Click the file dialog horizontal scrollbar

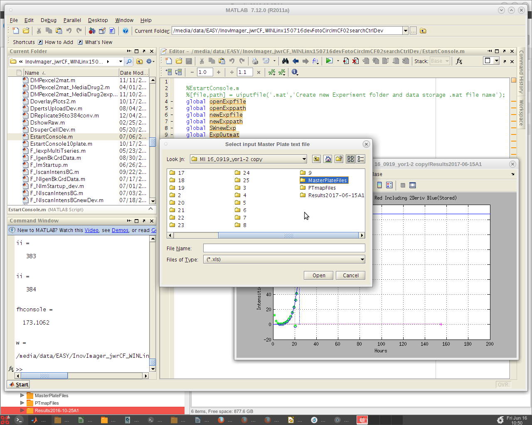288,235
